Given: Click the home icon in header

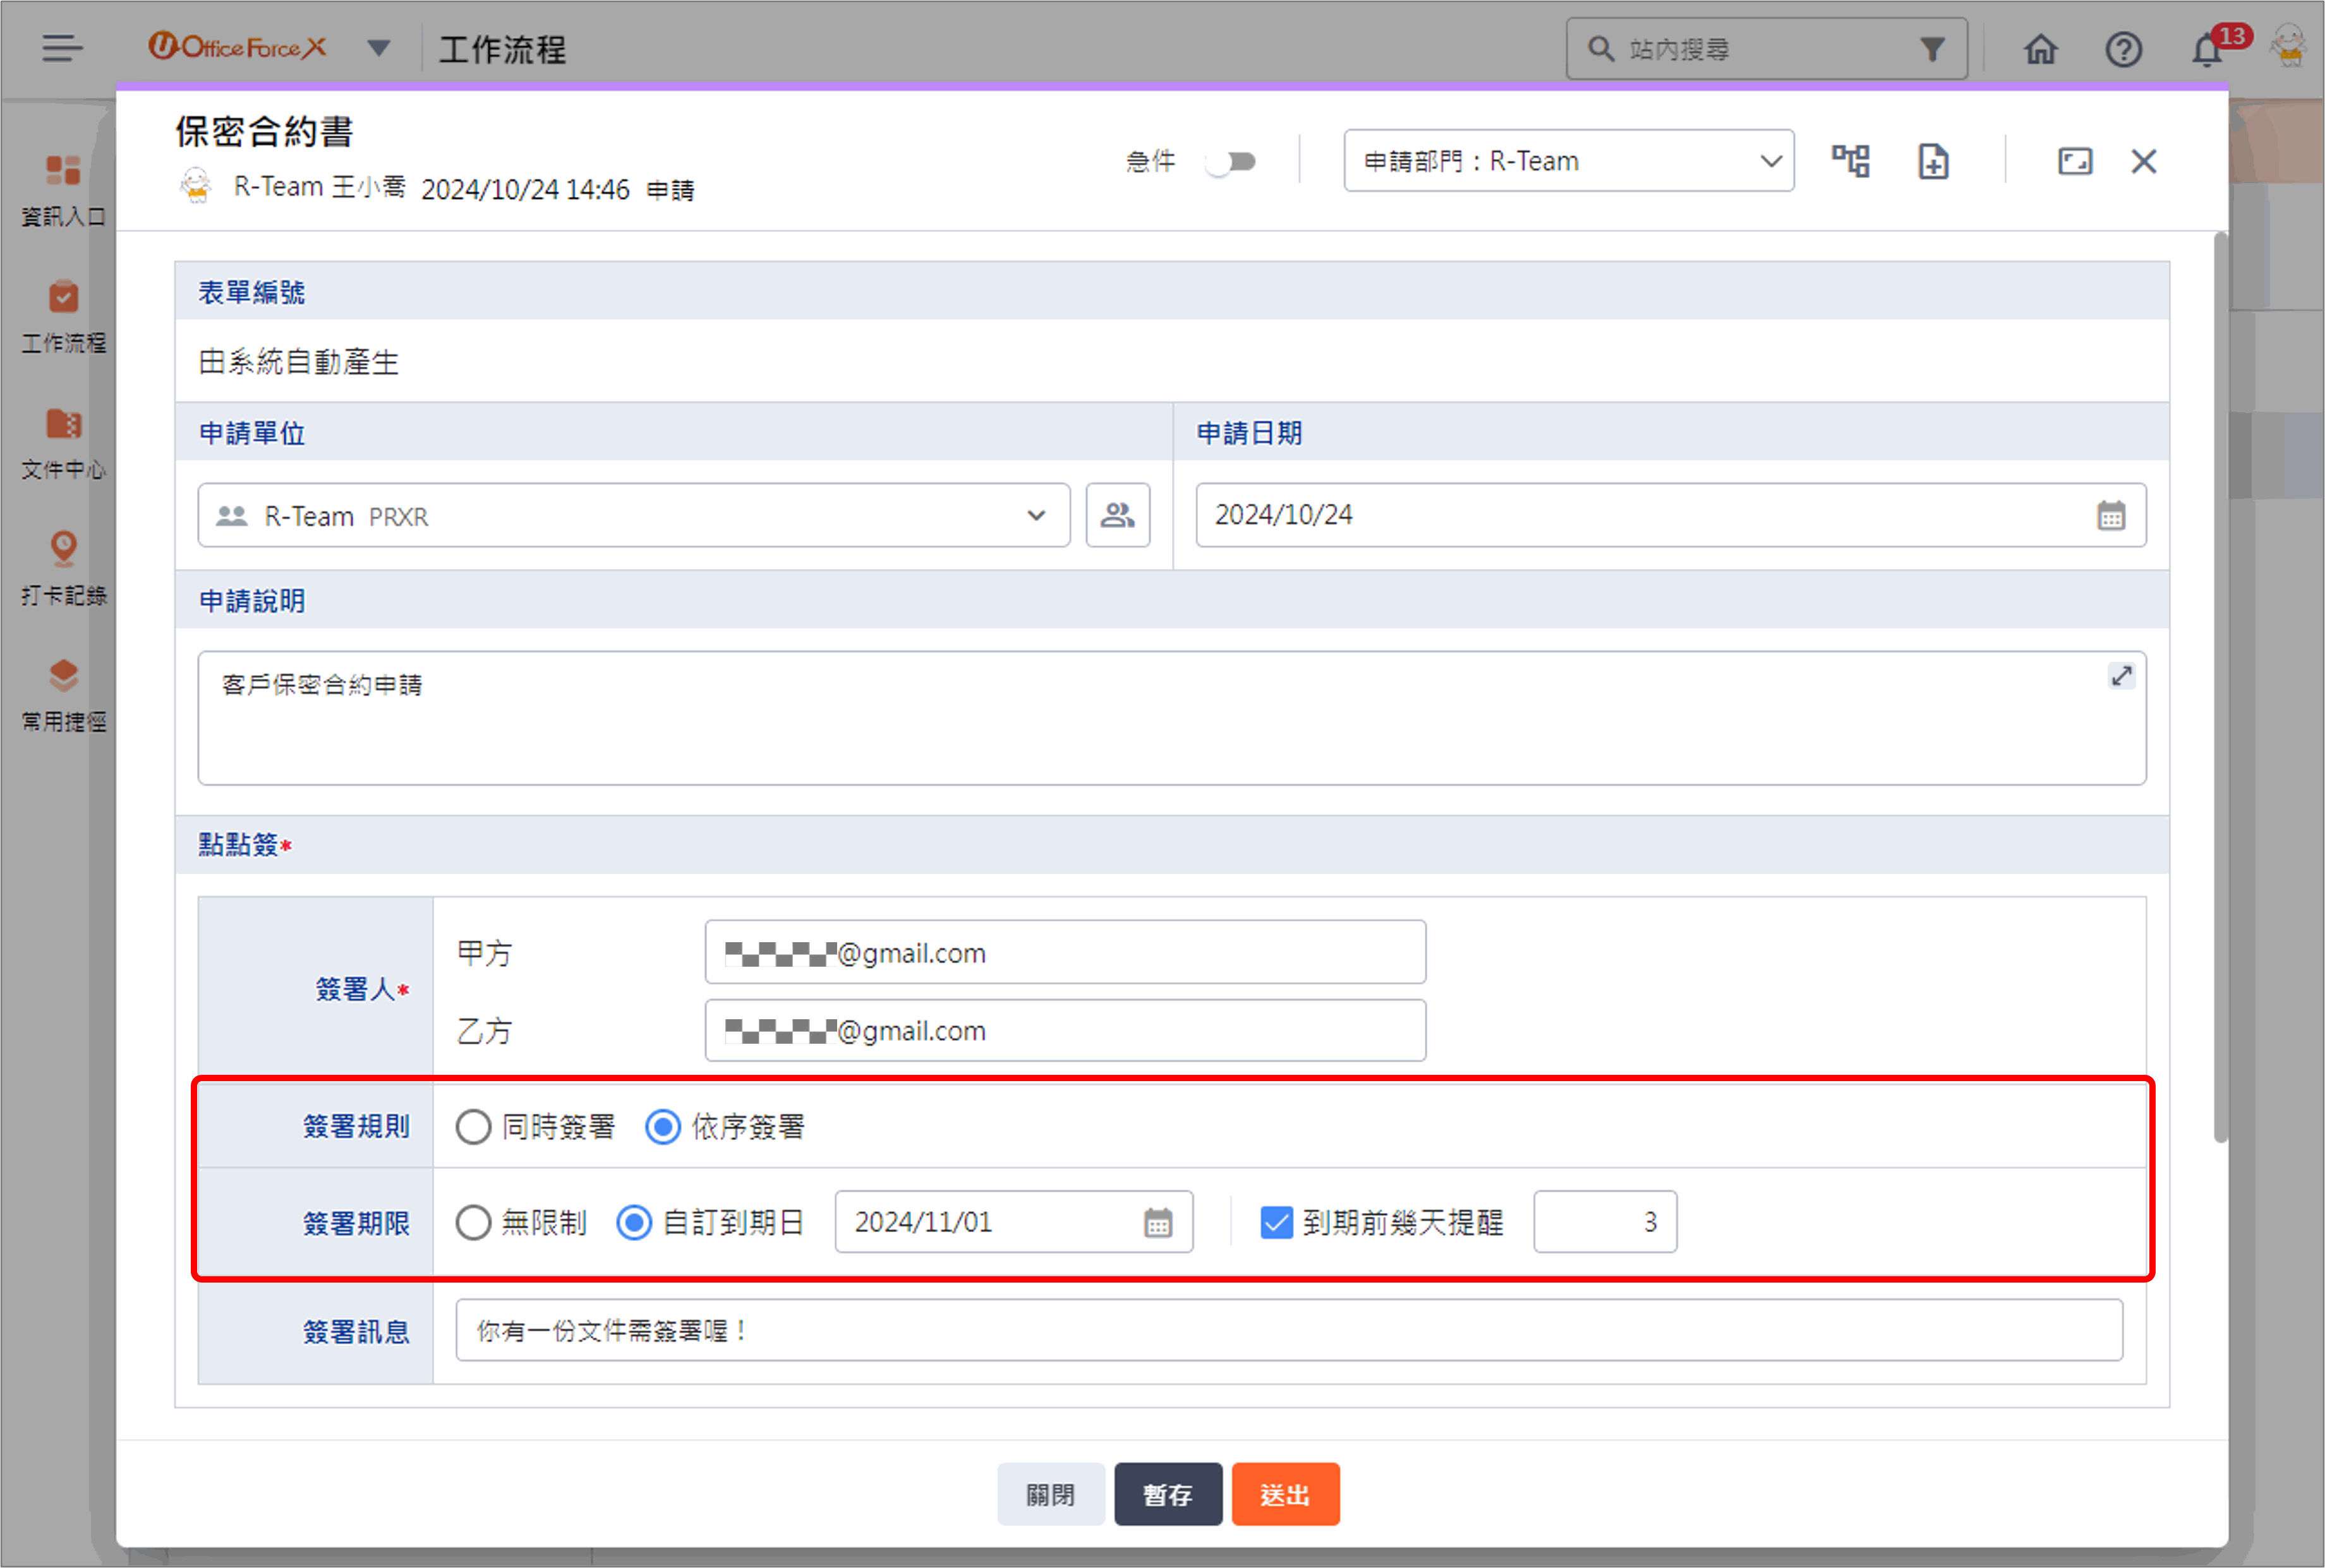Looking at the screenshot, I should pos(2041,49).
